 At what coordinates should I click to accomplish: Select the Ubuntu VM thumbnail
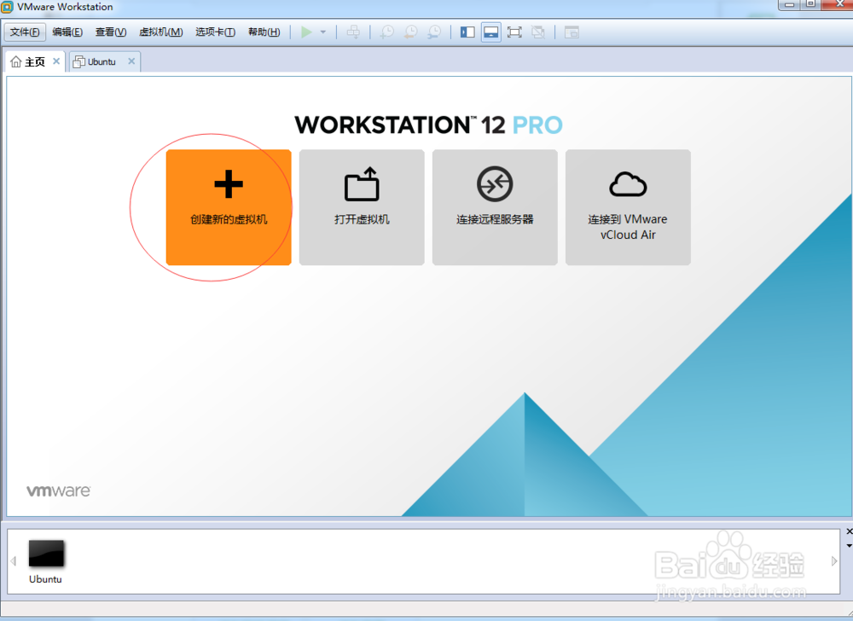point(46,554)
